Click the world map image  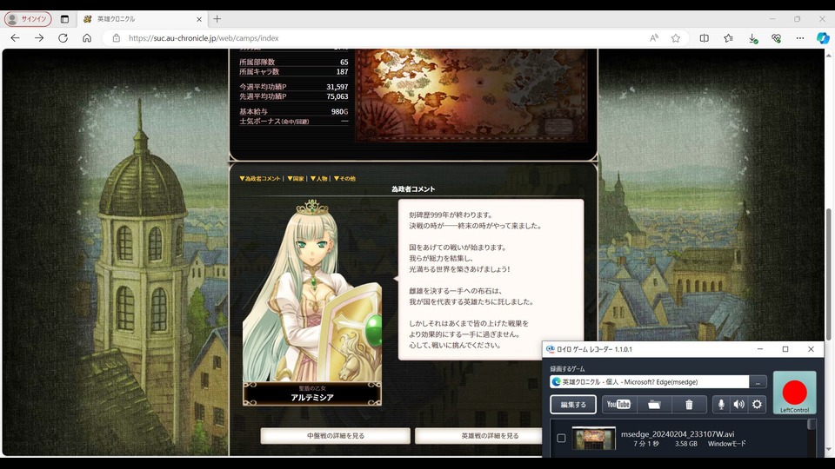click(471, 95)
